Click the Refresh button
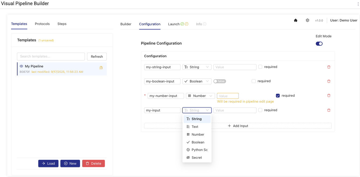The image size is (360, 177). coord(97,56)
